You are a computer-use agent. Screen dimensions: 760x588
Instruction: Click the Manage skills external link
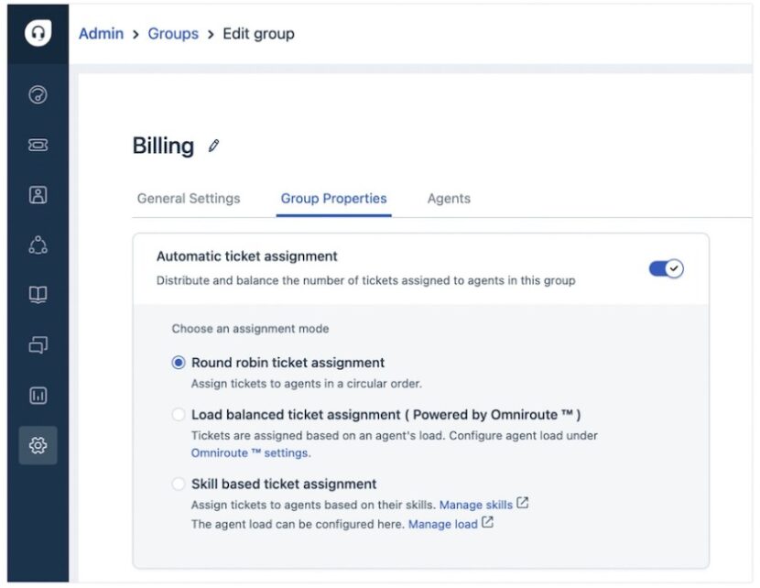pyautogui.click(x=477, y=504)
